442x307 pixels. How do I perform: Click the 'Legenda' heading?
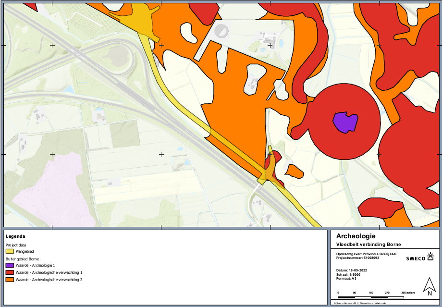tap(15, 236)
